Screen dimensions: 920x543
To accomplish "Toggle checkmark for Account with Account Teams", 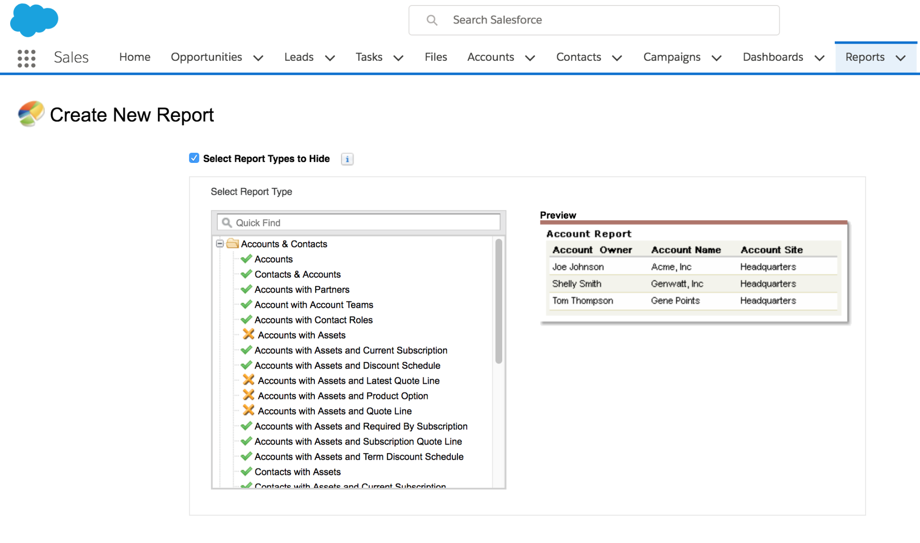I will coord(246,304).
